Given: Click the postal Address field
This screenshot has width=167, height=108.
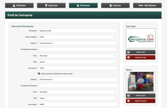Looking at the screenshot, I should pos(78,79).
